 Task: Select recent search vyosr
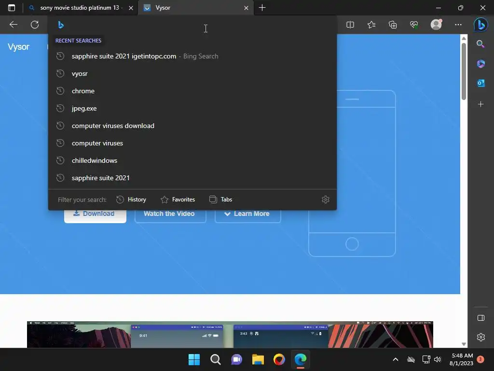(x=192, y=73)
